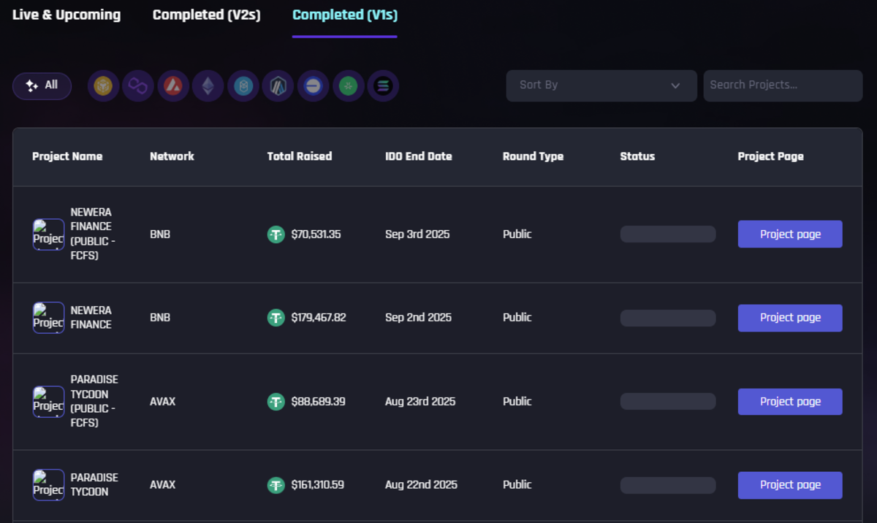Filter projects by the Arbitrum icon
This screenshot has height=523, width=877.
click(x=278, y=85)
